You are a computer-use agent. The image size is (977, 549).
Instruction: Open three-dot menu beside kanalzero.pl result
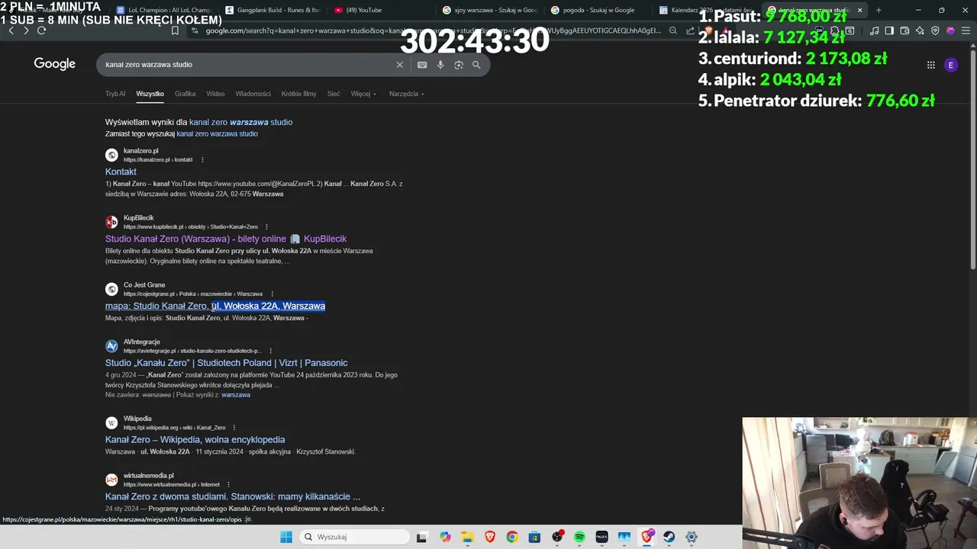(x=202, y=159)
